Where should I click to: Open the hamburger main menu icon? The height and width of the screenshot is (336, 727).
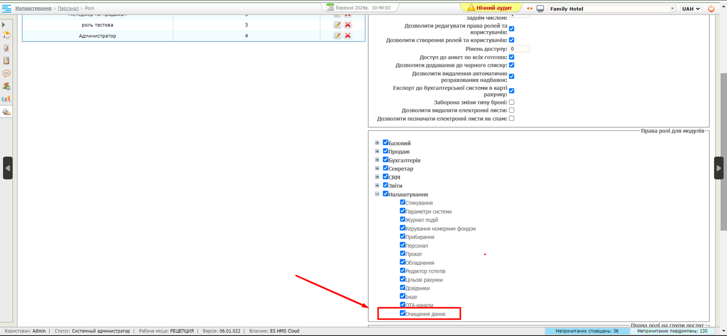click(7, 8)
